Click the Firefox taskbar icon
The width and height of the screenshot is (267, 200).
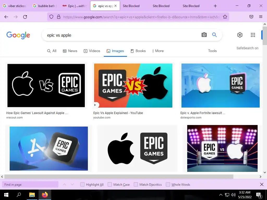pyautogui.click(x=45, y=195)
